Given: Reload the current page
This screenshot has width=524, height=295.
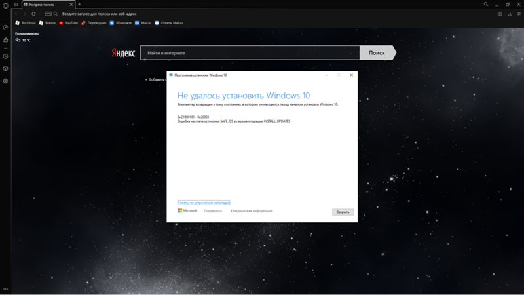Looking at the screenshot, I should [x=33, y=14].
